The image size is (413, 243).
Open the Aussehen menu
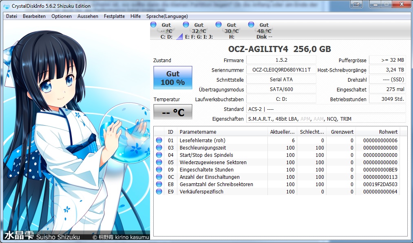88,16
